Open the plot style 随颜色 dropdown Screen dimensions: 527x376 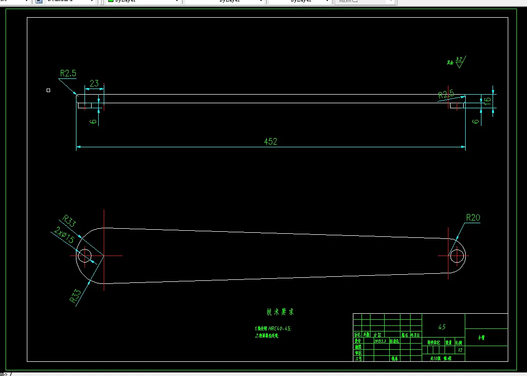(x=364, y=2)
